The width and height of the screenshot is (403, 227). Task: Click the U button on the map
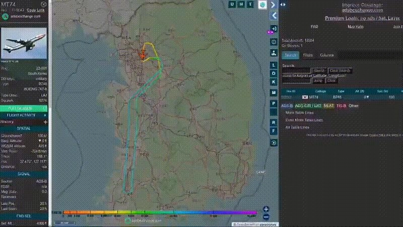click(x=232, y=5)
